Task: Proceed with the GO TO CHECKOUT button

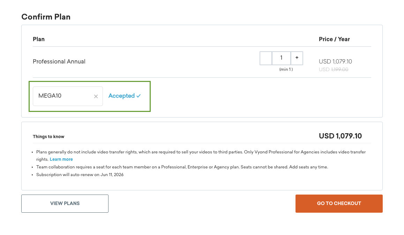Action: [339, 204]
